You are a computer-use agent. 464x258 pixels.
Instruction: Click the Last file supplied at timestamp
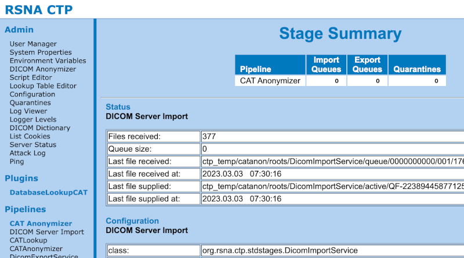[242, 199]
